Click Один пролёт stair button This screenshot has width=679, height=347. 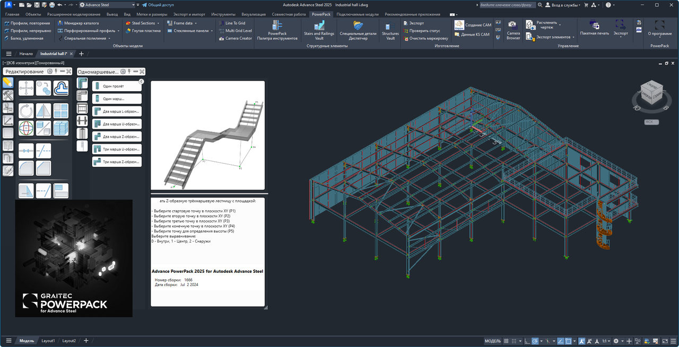click(x=117, y=86)
